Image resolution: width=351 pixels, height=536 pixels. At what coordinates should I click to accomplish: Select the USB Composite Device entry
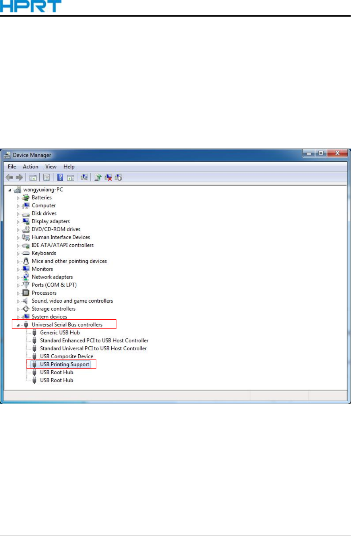pos(67,356)
